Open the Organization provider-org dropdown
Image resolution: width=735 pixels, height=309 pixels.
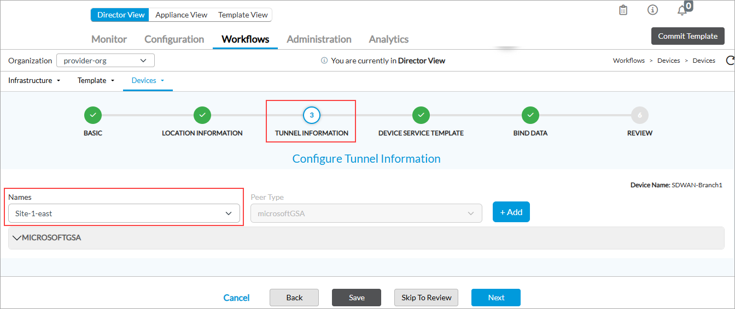point(106,61)
